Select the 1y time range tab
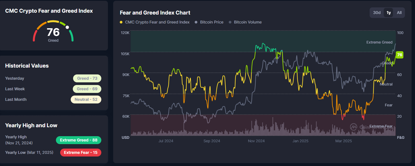Screen dimensions: 415x166 (x=389, y=13)
